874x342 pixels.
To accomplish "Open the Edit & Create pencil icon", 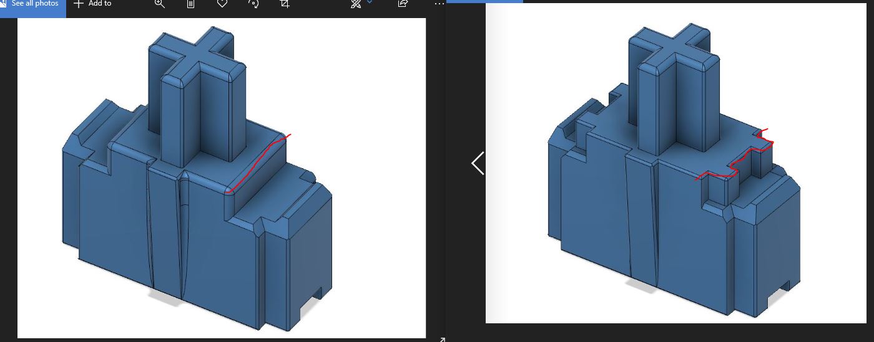I will coord(356,4).
